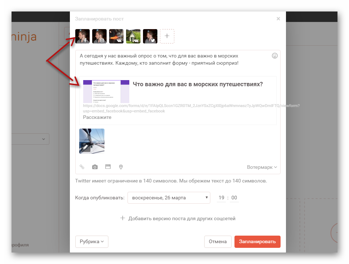Click the red Запланировать button
This screenshot has width=349, height=264.
(257, 242)
